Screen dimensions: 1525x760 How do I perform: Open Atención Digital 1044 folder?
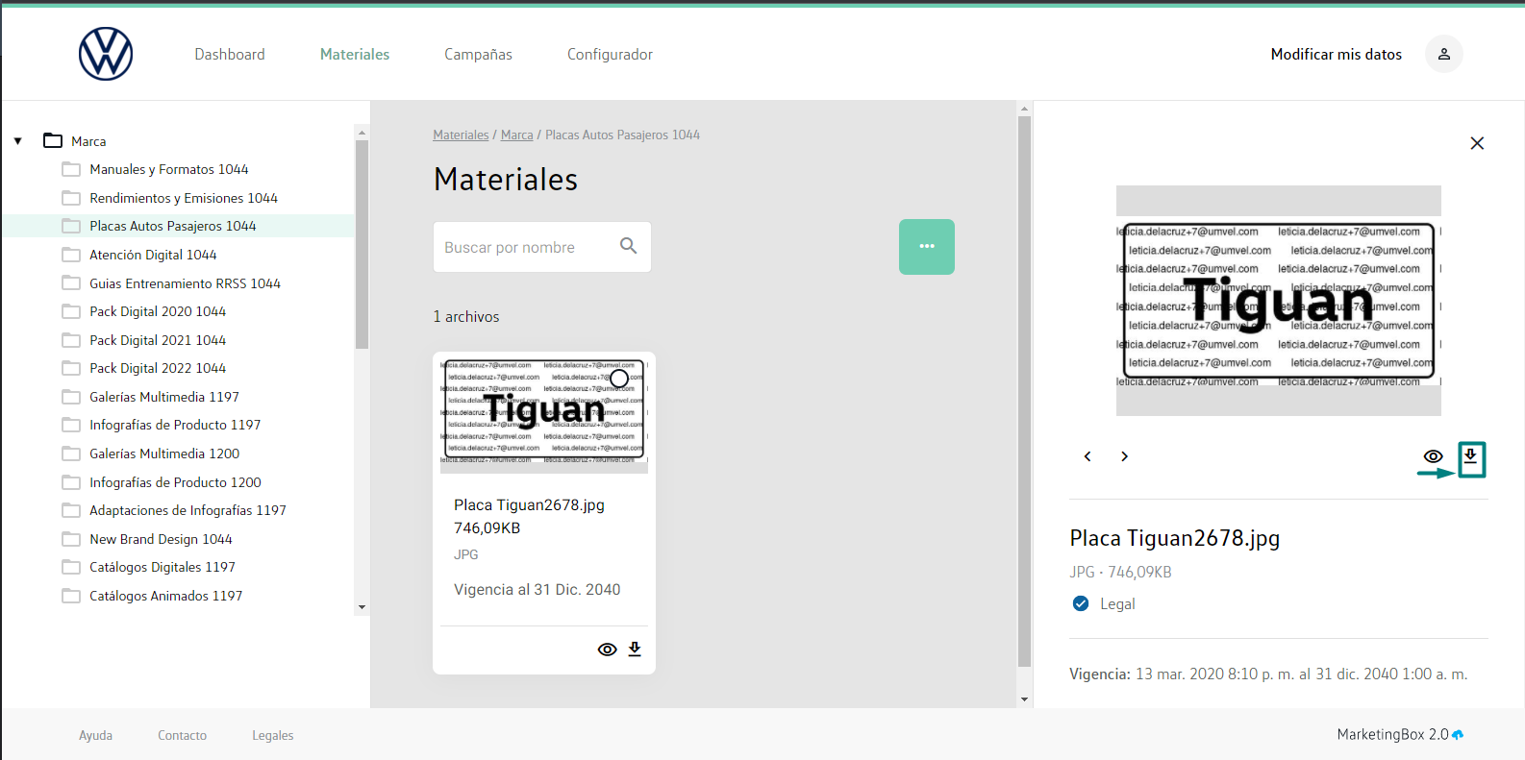point(153,255)
